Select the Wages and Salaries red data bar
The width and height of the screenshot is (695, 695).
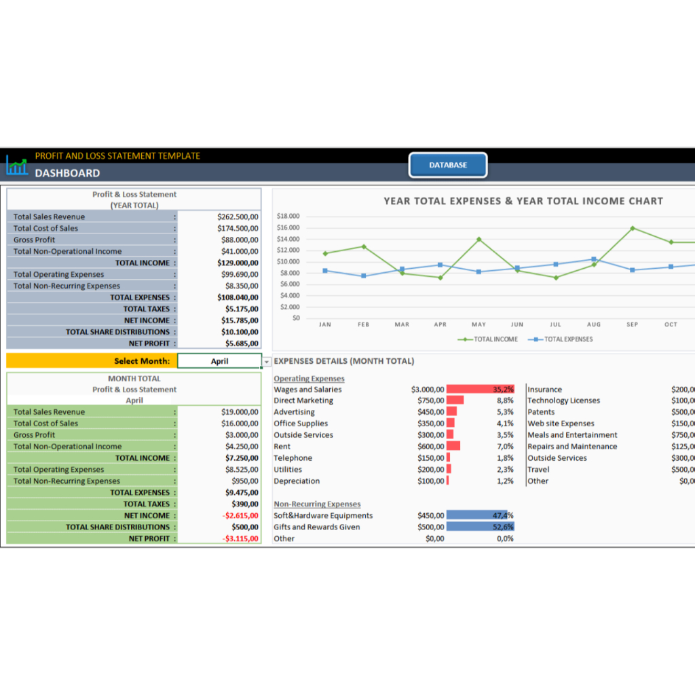click(x=482, y=389)
